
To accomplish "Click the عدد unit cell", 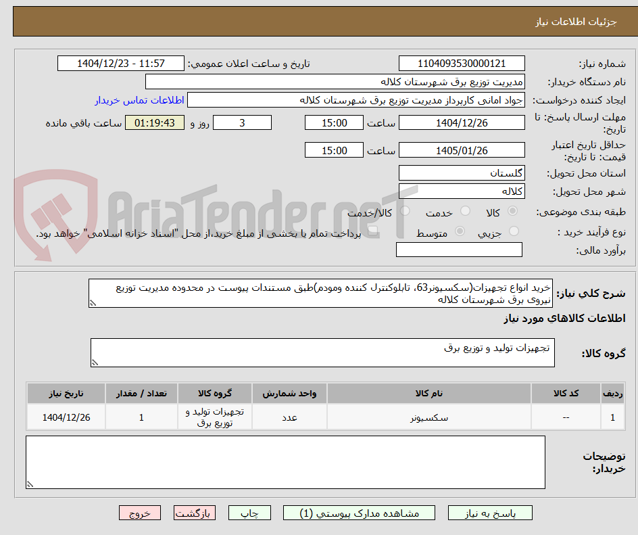I will point(289,417).
